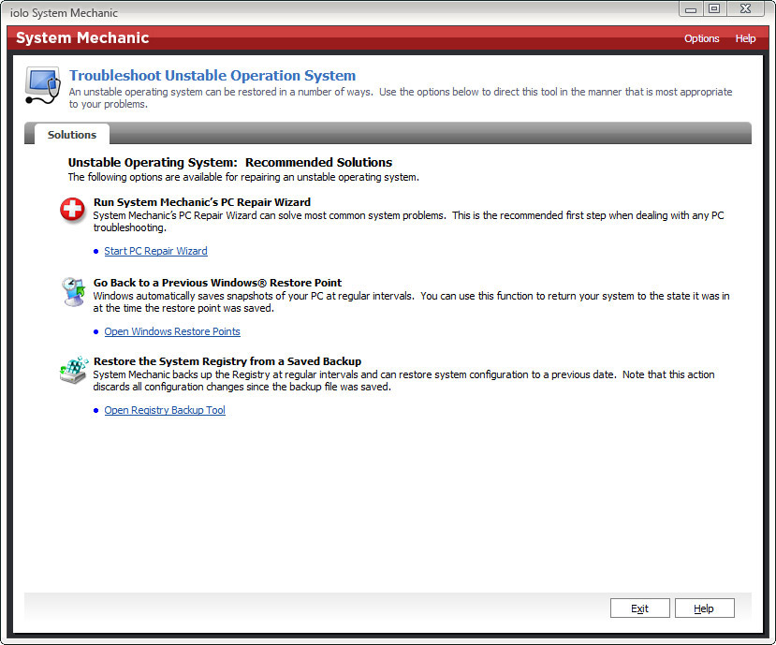
Task: Close the iolo System Mechanic window
Action: tap(745, 9)
